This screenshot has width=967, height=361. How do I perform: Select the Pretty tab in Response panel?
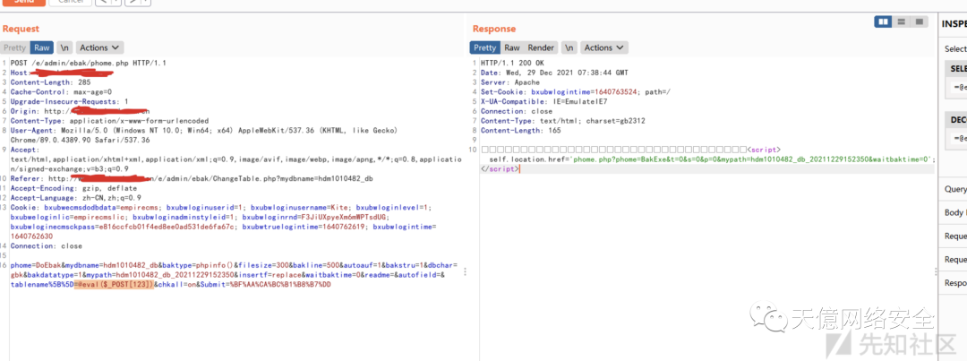pos(484,47)
